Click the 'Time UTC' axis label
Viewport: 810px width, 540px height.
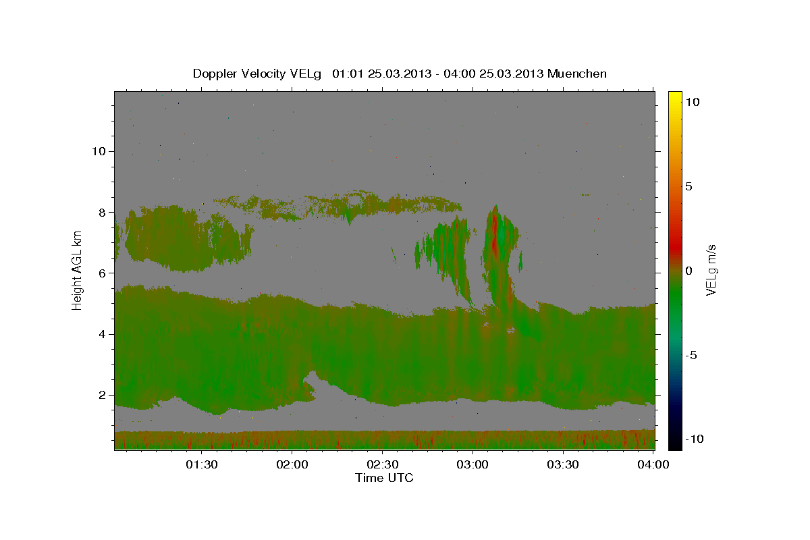click(x=384, y=478)
